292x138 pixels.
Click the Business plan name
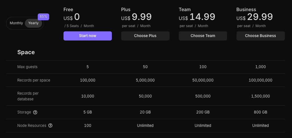tap(246, 9)
